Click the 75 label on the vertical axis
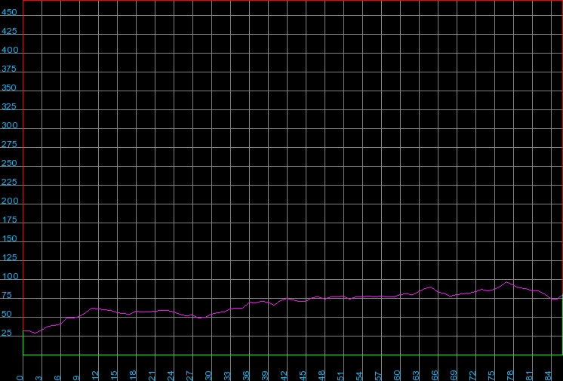 pyautogui.click(x=7, y=295)
